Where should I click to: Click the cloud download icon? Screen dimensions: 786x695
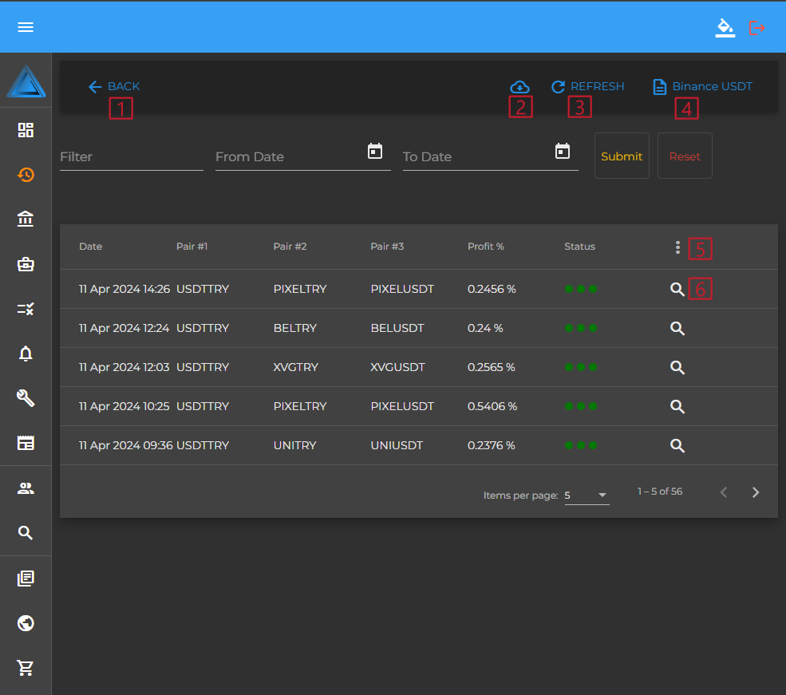tap(519, 87)
